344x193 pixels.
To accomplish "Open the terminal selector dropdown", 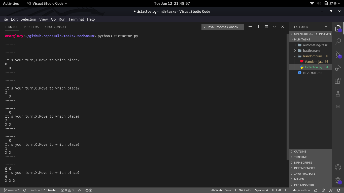I will (223, 27).
